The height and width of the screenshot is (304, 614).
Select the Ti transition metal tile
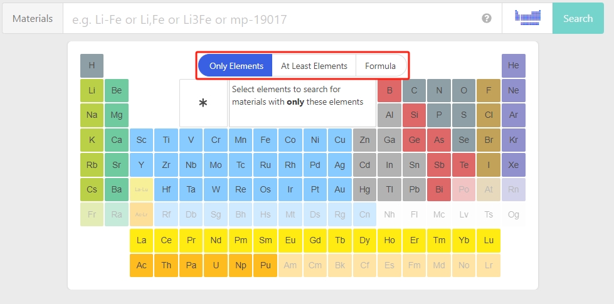click(x=166, y=140)
